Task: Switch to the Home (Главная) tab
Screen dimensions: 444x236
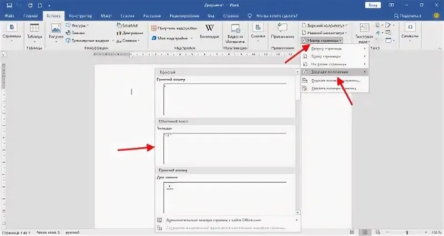Action: point(31,16)
